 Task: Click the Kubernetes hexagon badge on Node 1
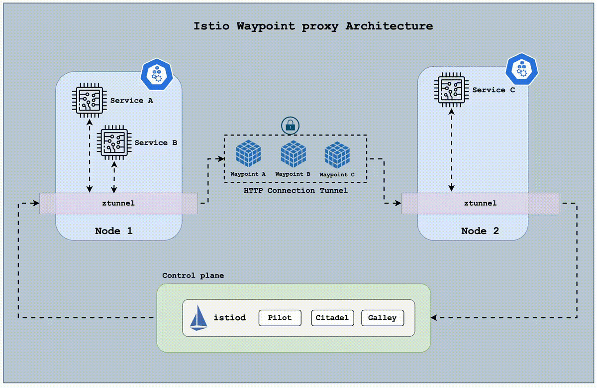157,75
